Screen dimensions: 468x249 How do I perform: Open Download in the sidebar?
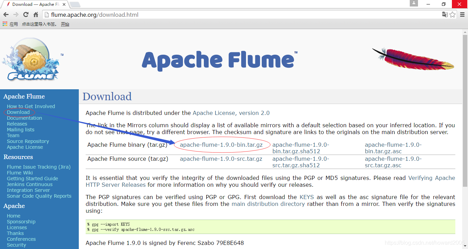pos(18,112)
